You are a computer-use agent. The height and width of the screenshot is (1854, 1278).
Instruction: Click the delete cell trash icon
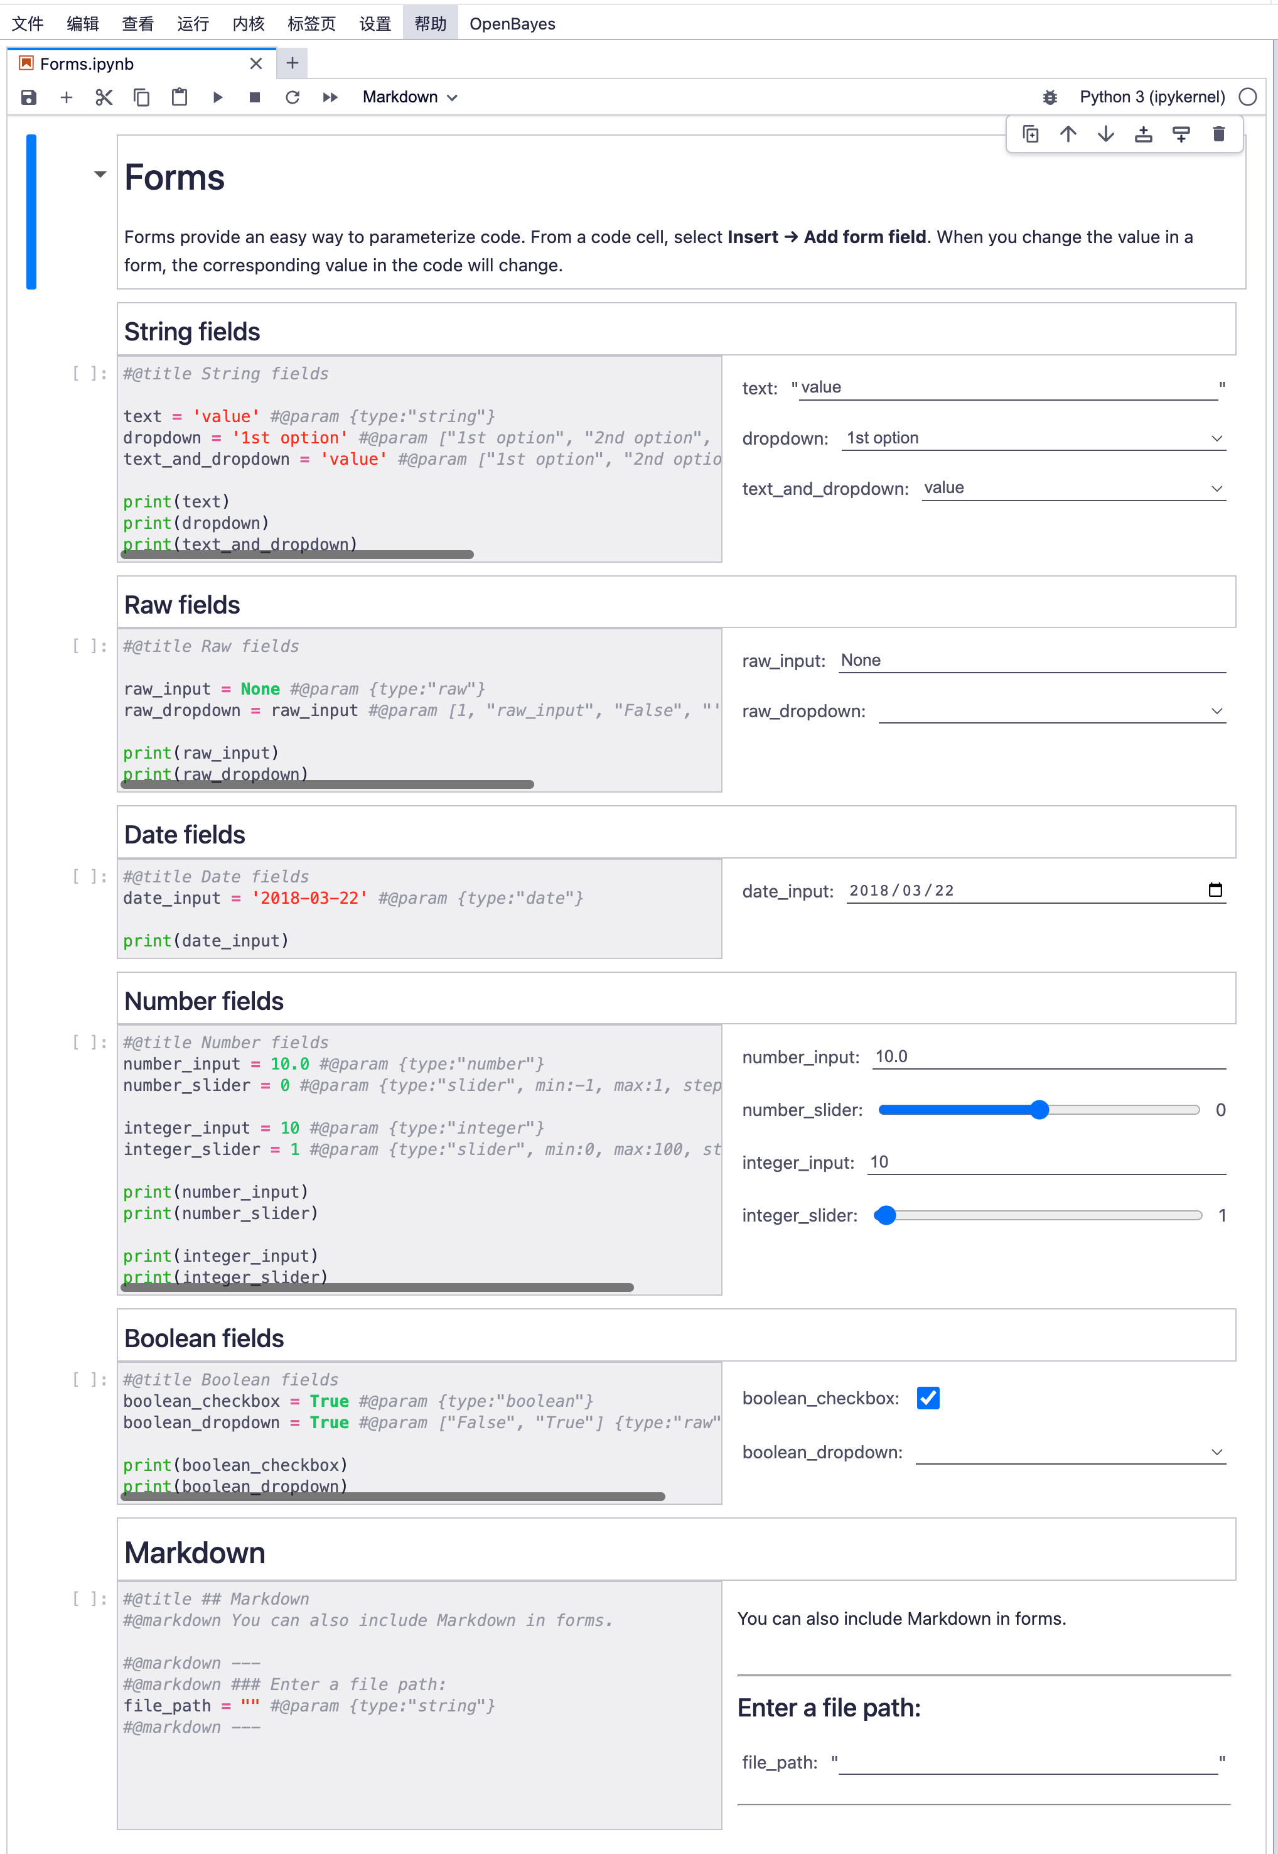tap(1218, 134)
